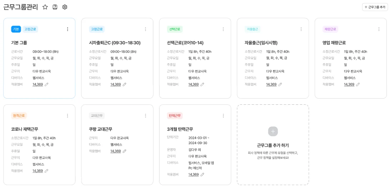The width and height of the screenshot is (390, 189).
Task: Open more options for 3개월 탄력근무 card
Action: [223, 116]
